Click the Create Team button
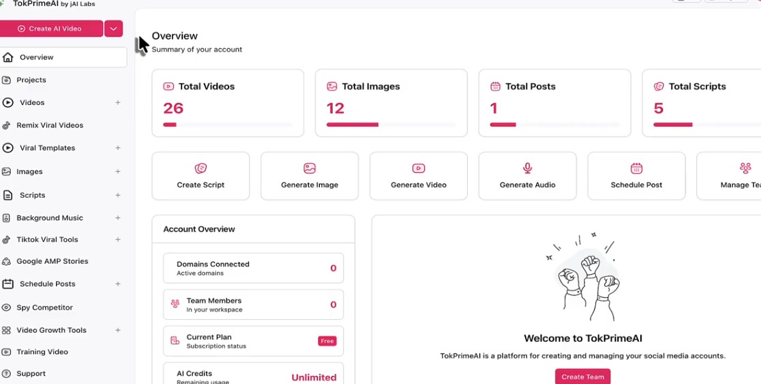Image resolution: width=761 pixels, height=384 pixels. point(583,376)
